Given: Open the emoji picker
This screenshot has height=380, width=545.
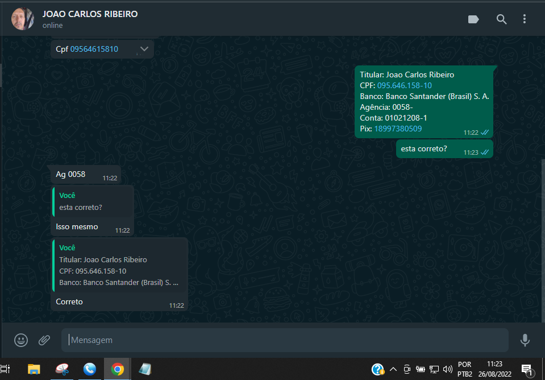Looking at the screenshot, I should 21,340.
